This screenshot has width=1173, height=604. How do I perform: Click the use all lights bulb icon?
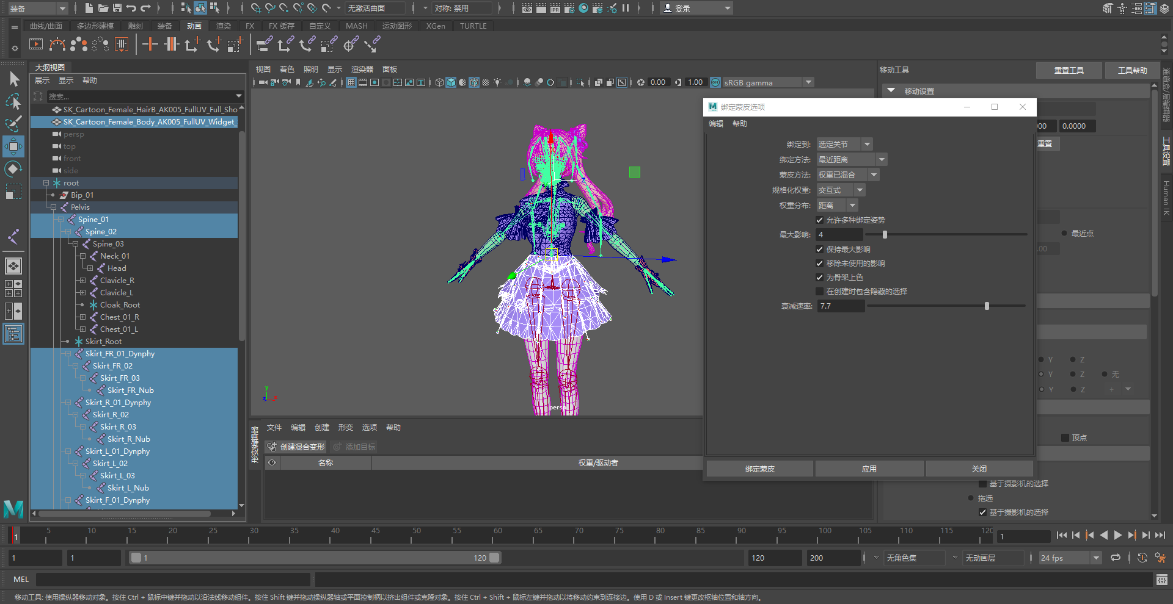[498, 82]
